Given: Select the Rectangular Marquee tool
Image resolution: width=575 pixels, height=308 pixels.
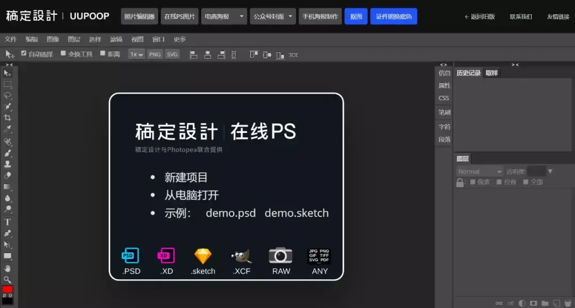Looking at the screenshot, I should click(x=7, y=85).
